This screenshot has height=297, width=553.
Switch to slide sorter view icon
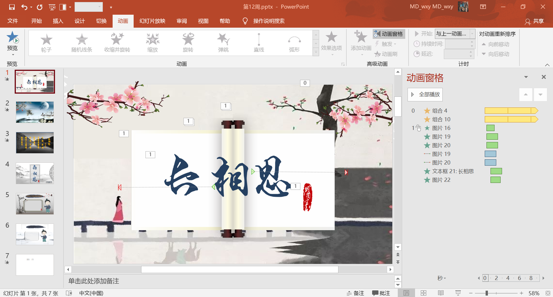pos(423,293)
